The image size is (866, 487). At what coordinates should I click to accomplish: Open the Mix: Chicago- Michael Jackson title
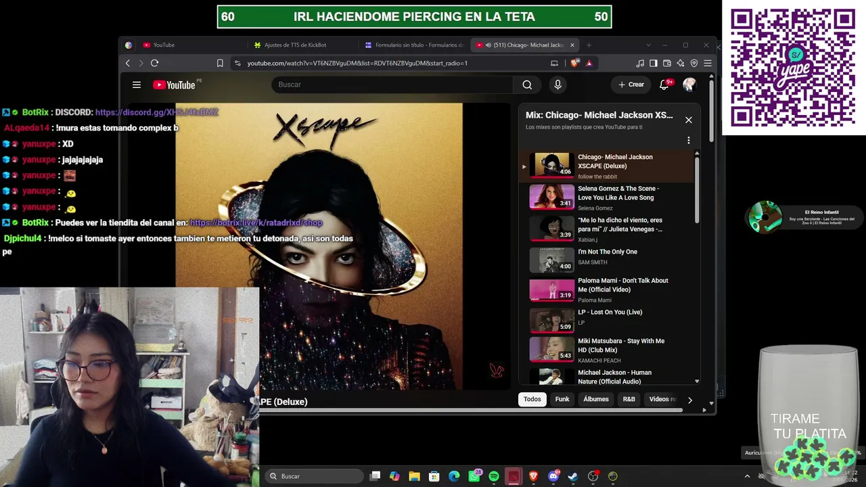[x=599, y=115]
